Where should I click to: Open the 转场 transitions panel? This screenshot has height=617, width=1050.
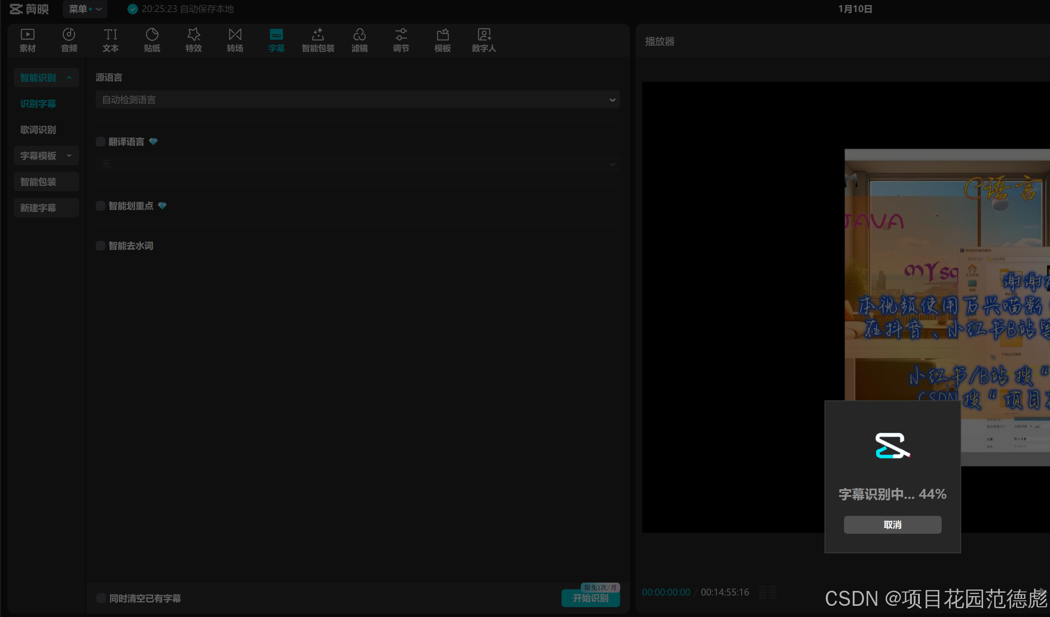pos(235,40)
